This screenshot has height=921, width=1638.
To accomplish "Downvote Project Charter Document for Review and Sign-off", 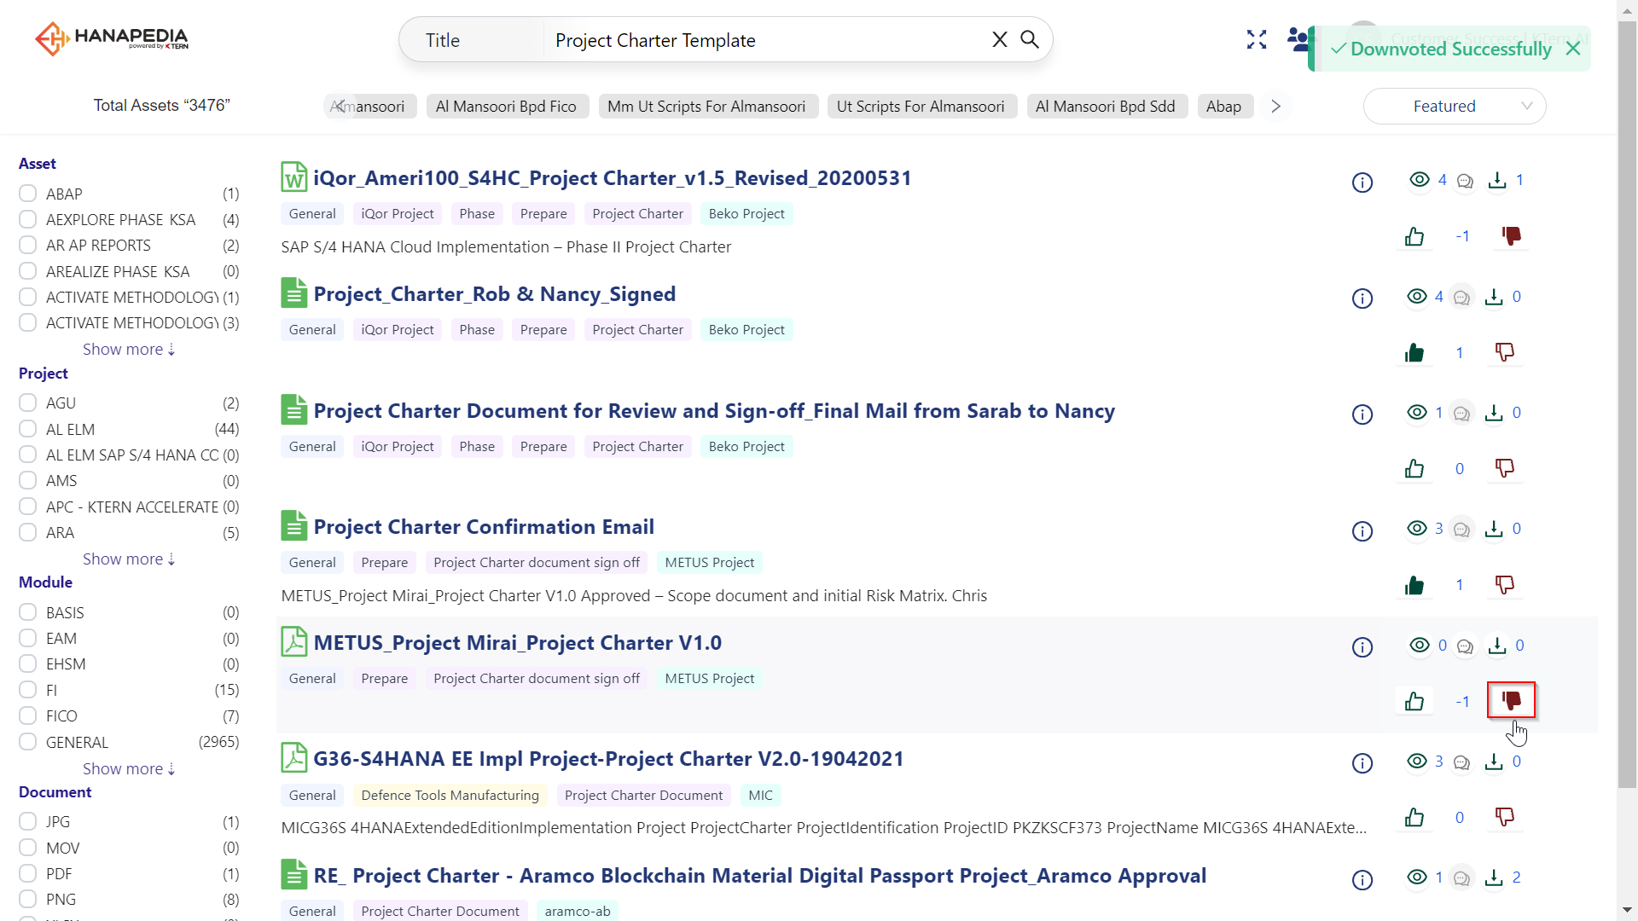I will (1505, 468).
